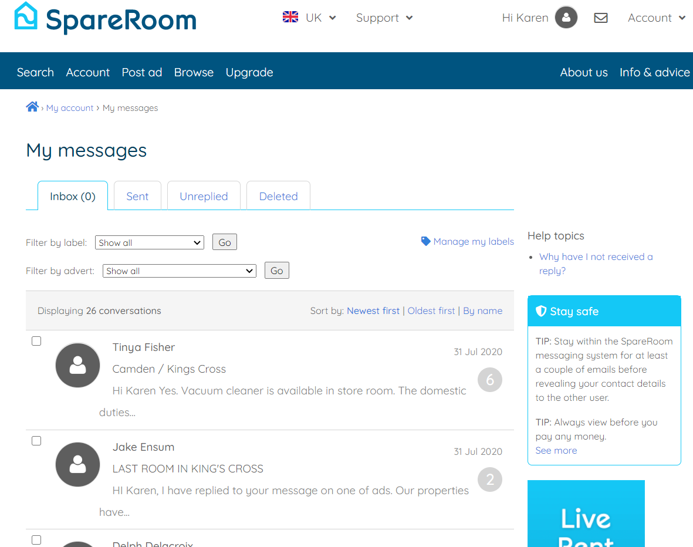The width and height of the screenshot is (693, 547).
Task: Switch to the Sent tab
Action: pos(137,195)
